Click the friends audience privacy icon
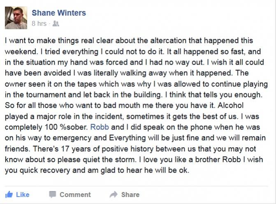276x204 pixels. click(56, 23)
